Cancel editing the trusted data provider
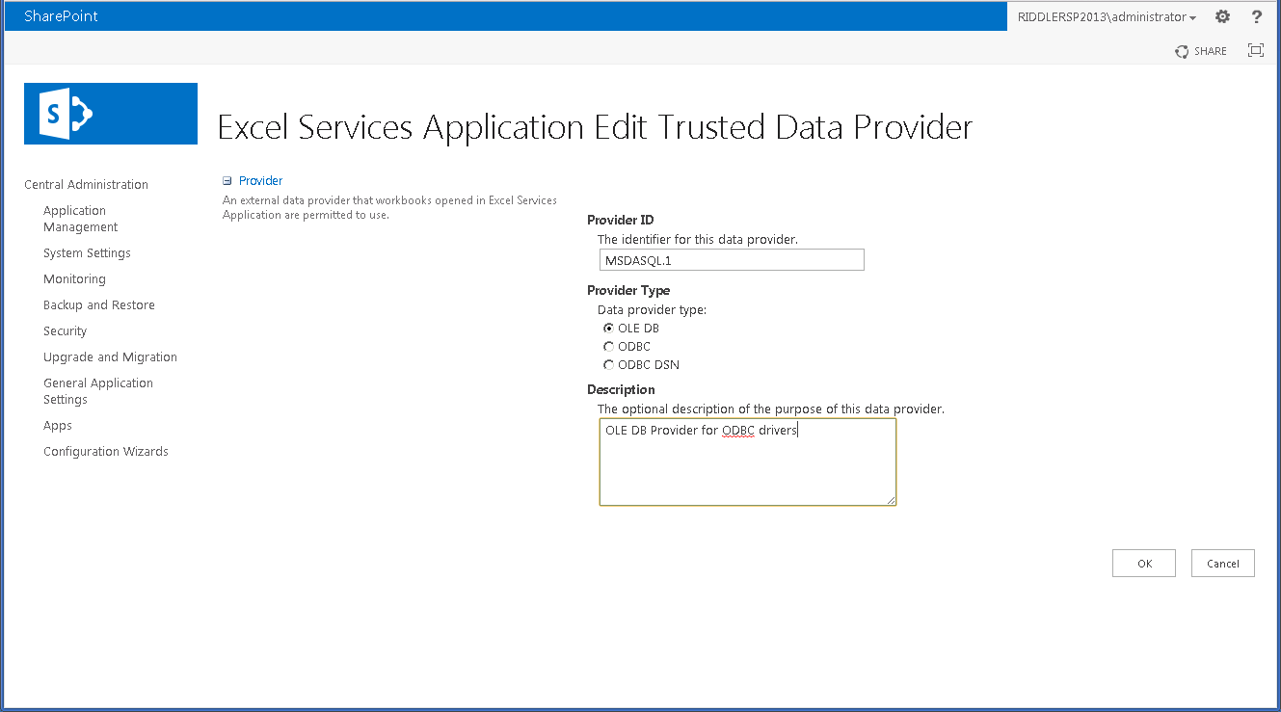The height and width of the screenshot is (712, 1281). [1222, 563]
